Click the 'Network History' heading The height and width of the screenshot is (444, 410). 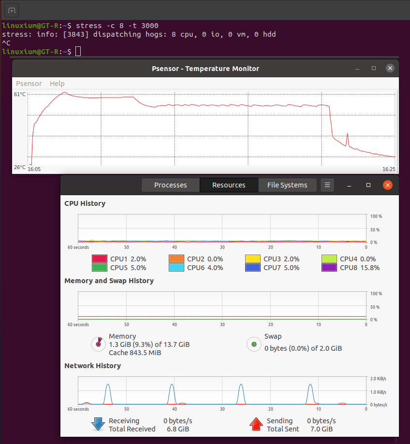click(x=93, y=366)
